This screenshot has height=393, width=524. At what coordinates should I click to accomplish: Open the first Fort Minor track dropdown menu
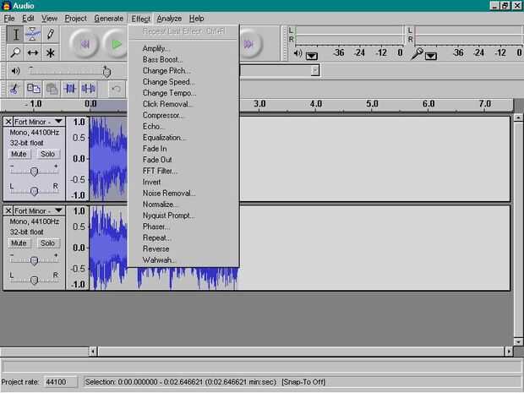pos(59,122)
